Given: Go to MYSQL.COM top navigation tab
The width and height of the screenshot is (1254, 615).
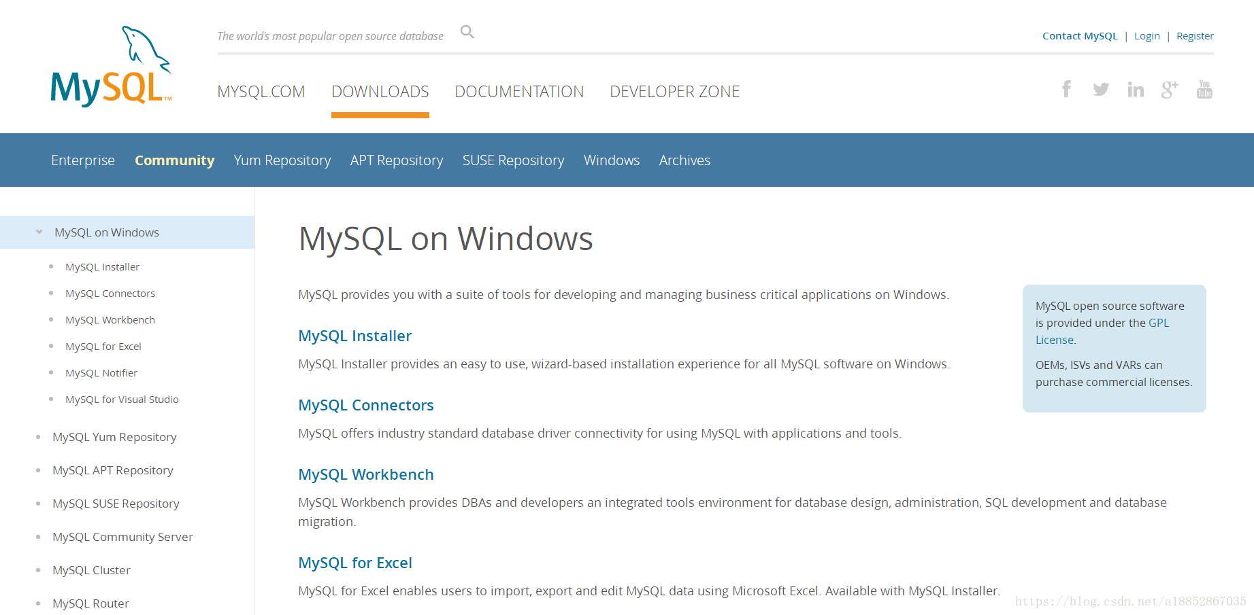Looking at the screenshot, I should (261, 92).
